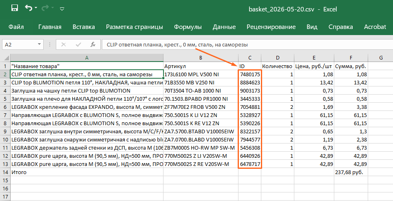The image size is (393, 201).
Task: Expand the Name Box dropdown arrow
Action: [x=39, y=44]
